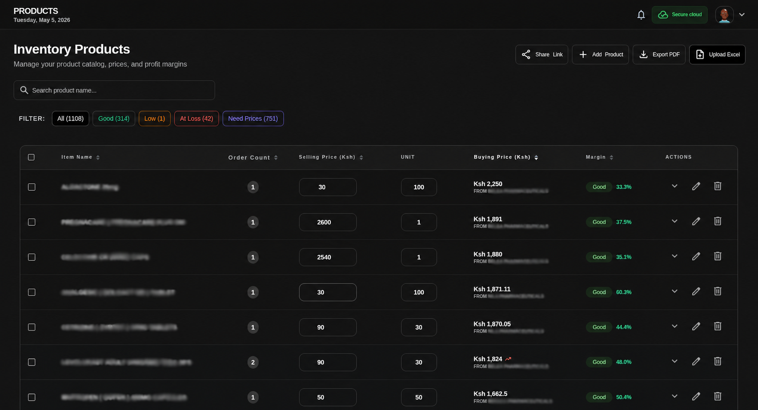Screen dimensions: 758x410
Task: Expand the Ksh 1,871.11 row details
Action: pyautogui.click(x=674, y=291)
